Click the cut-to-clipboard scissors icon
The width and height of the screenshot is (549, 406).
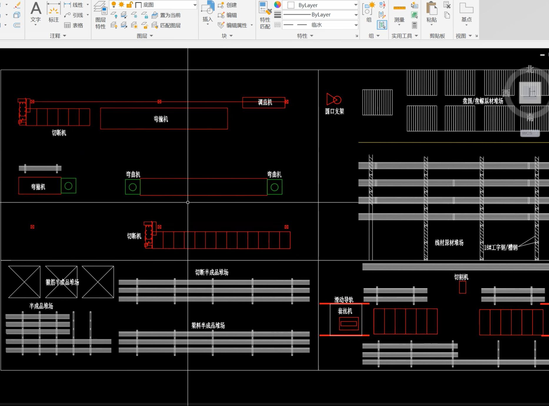pyautogui.click(x=447, y=5)
